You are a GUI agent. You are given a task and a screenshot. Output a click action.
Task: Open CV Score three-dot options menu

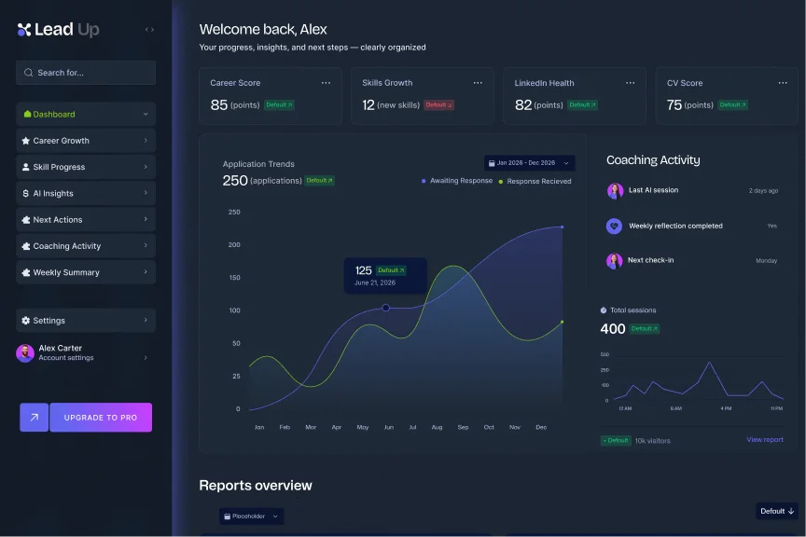point(782,83)
